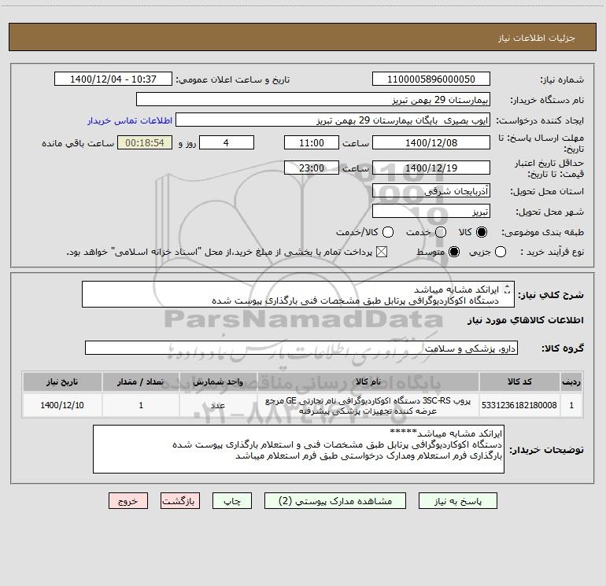Click the واحد شمارش column header
The height and width of the screenshot is (586, 606).
pos(218,382)
